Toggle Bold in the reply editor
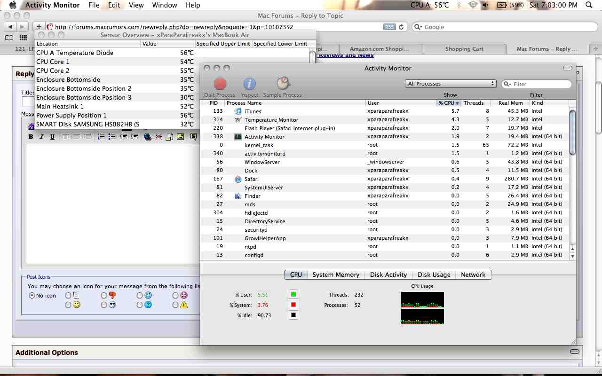This screenshot has width=602, height=376. pyautogui.click(x=31, y=137)
